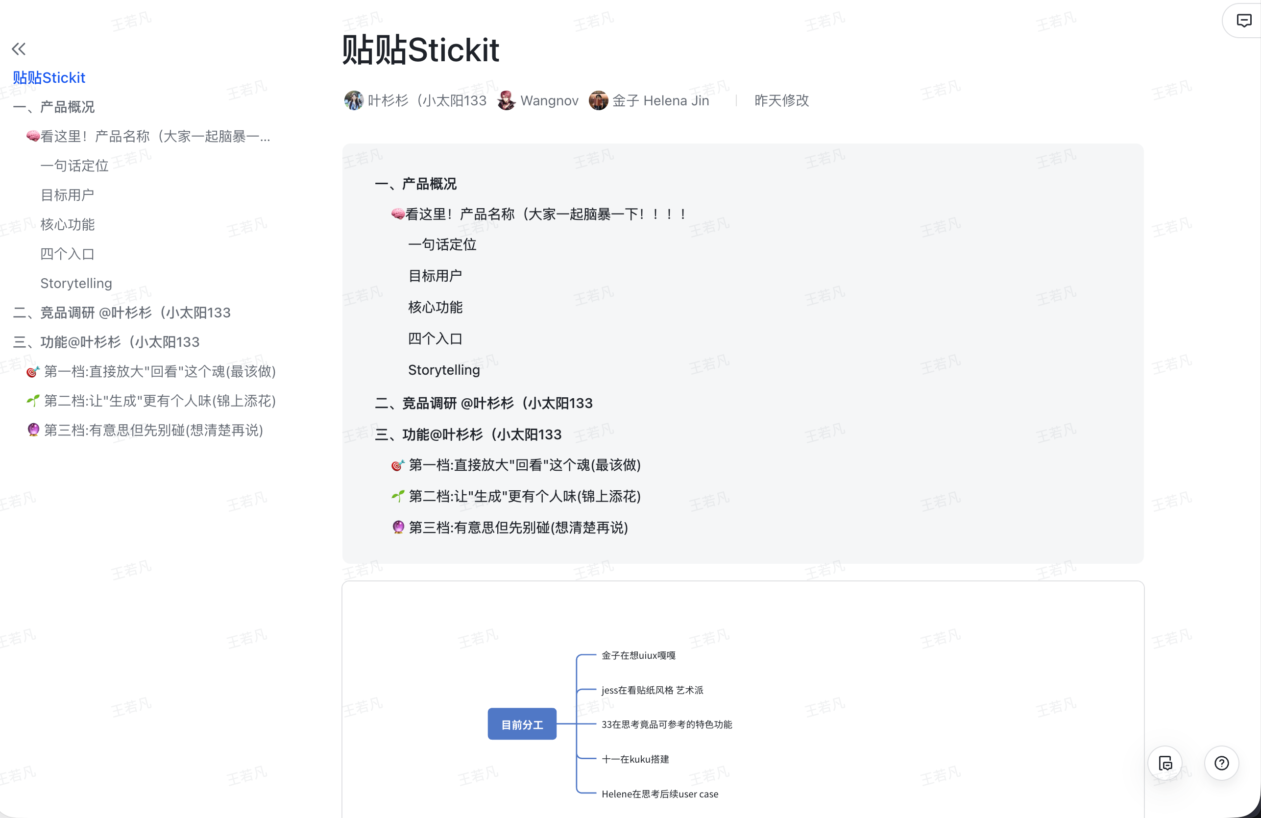
Task: Click author name 金子 Helena Jin
Action: 661,100
